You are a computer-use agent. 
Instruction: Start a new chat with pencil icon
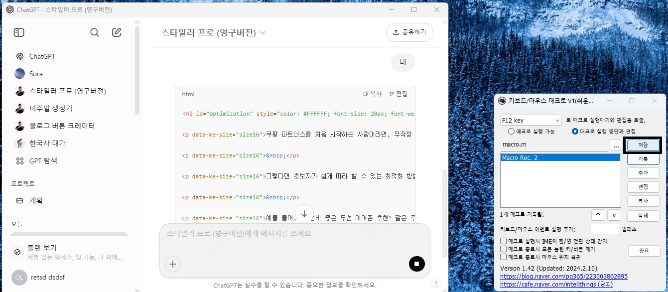point(117,32)
